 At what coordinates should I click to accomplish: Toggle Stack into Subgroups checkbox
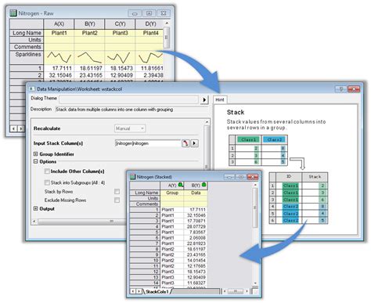click(47, 182)
